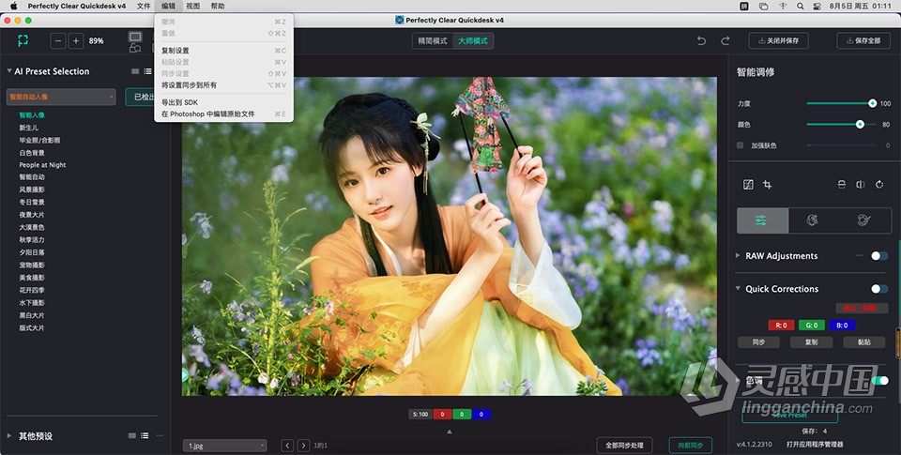Toggle Quick Corrections switch
The image size is (901, 455).
(879, 288)
